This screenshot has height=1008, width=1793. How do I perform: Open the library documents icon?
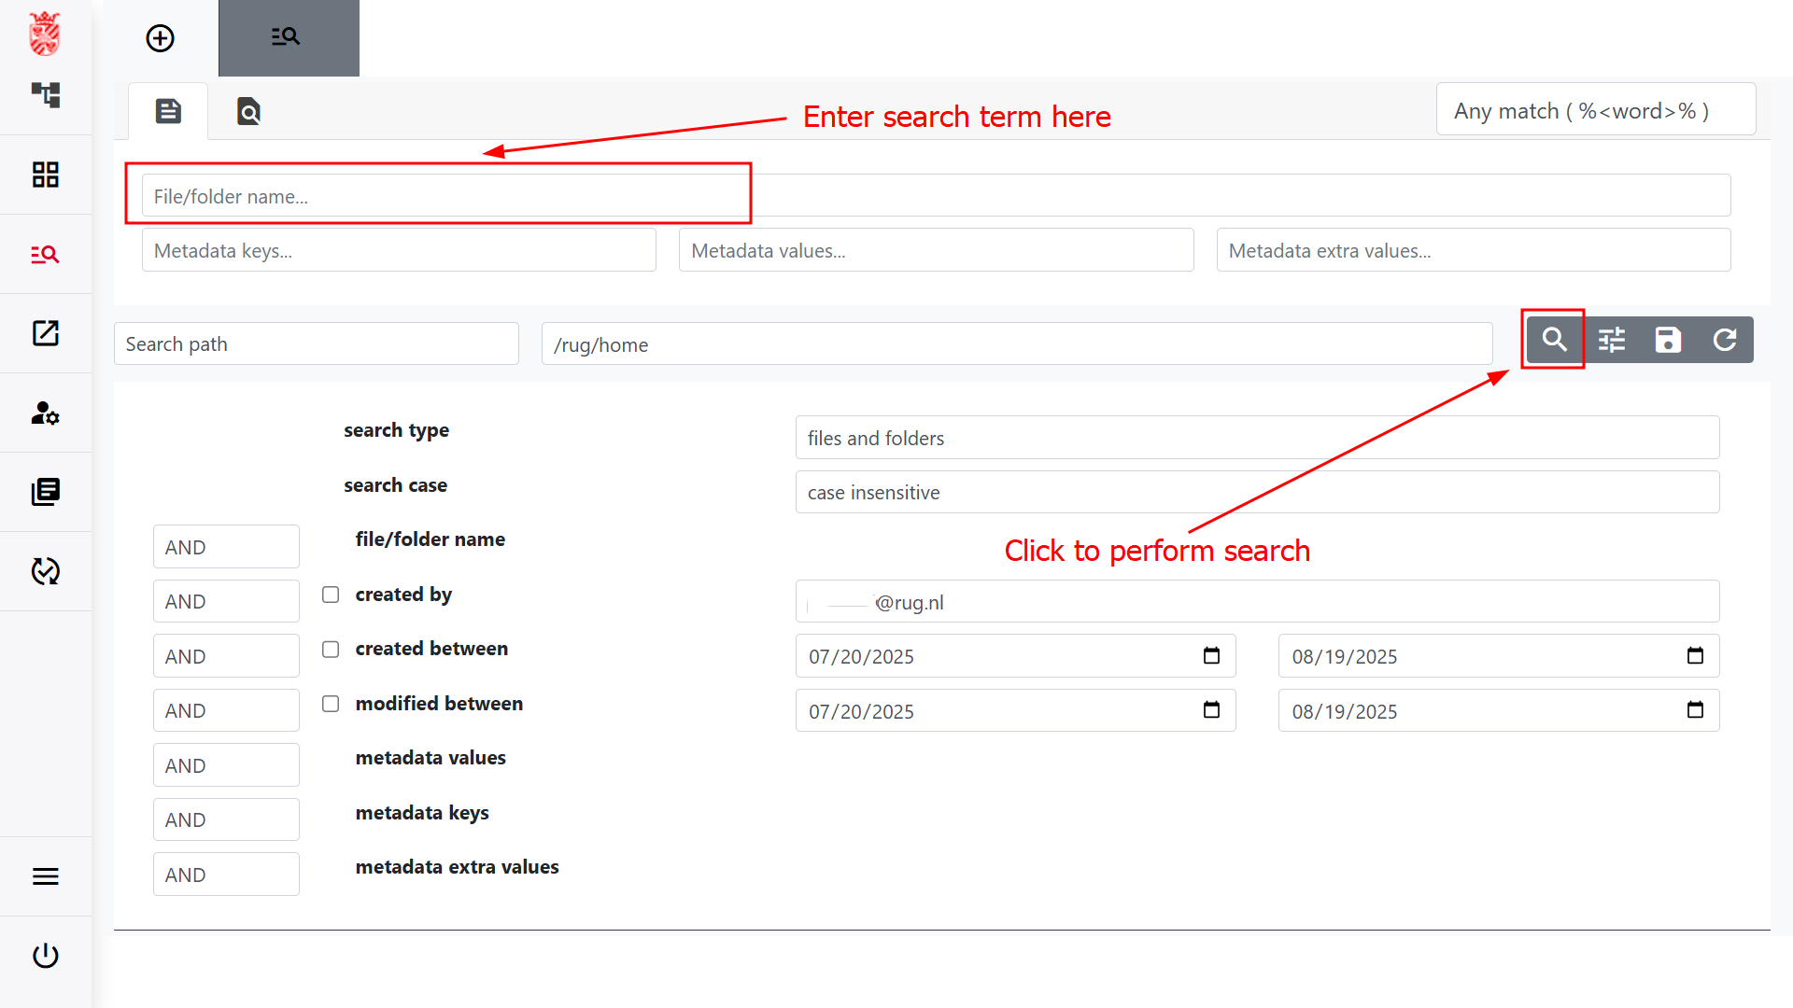coord(46,492)
